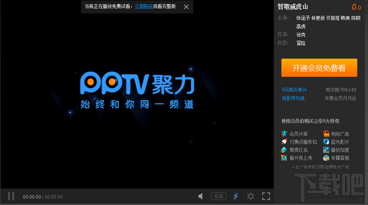
Task: Open the 高清 quality selector
Action: click(218, 197)
